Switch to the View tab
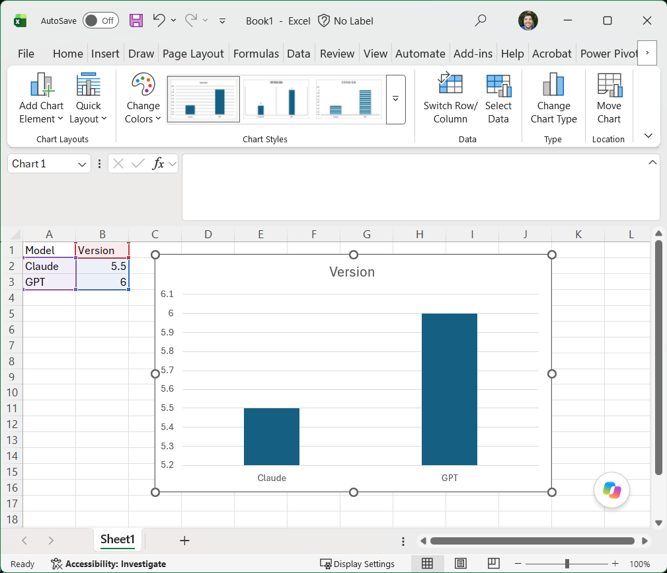The width and height of the screenshot is (667, 573). point(375,54)
